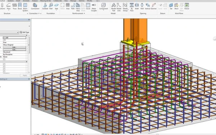The height and width of the screenshot is (135, 216).
Task: Open the Insert ribbon tab
Action: pyautogui.click(x=18, y=1)
